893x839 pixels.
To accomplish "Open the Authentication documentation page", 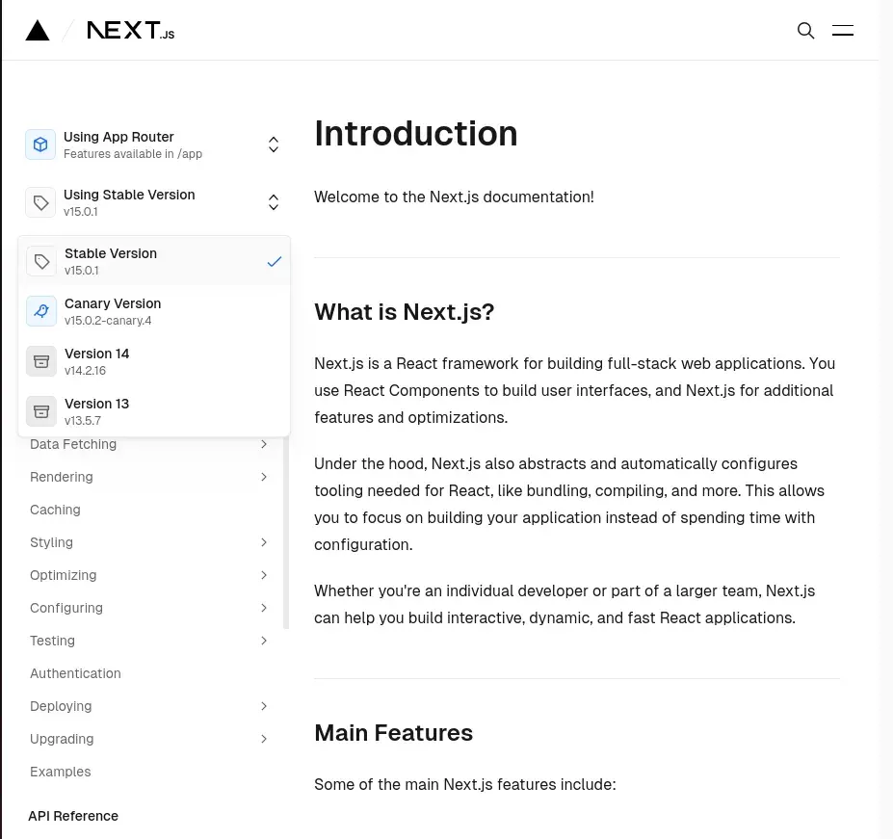I will 75,673.
